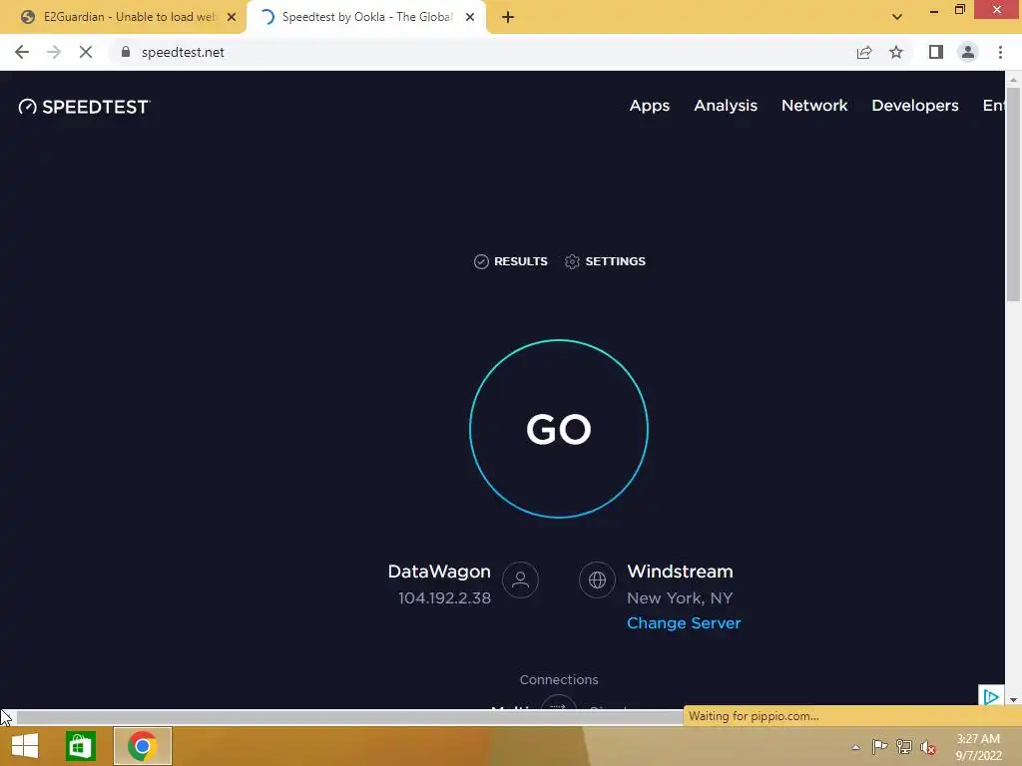Viewport: 1022px width, 766px height.
Task: Open the Windows Start menu
Action: [25, 746]
